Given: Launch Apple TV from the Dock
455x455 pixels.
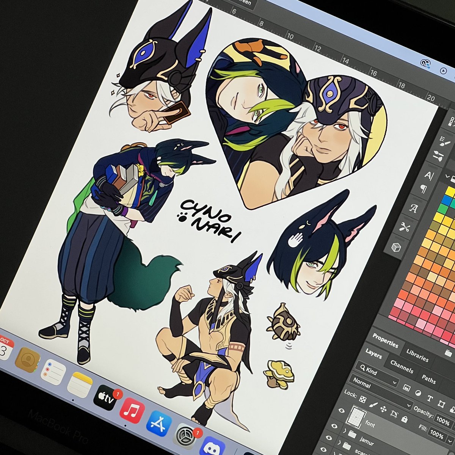Looking at the screenshot, I should 105,397.
